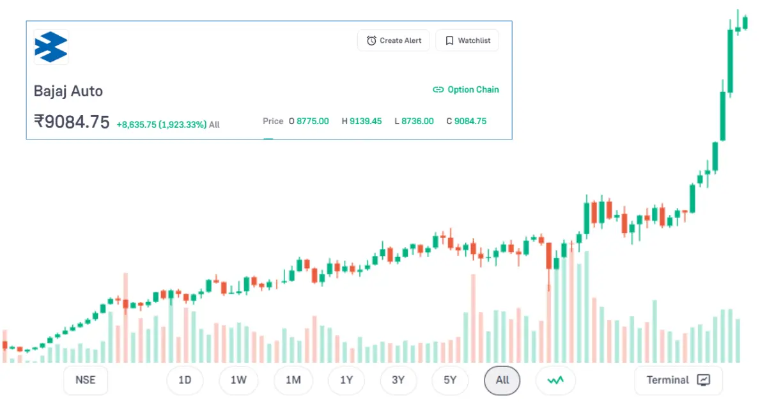Create an alert for Bajaj Auto
Screen dimensions: 767x403
(393, 40)
